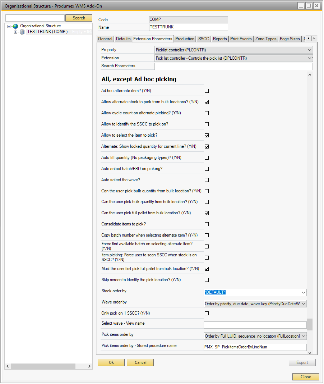Expand the TESTTRUNK (COMP) tree node
This screenshot has height=384, width=324.
pos(15,32)
